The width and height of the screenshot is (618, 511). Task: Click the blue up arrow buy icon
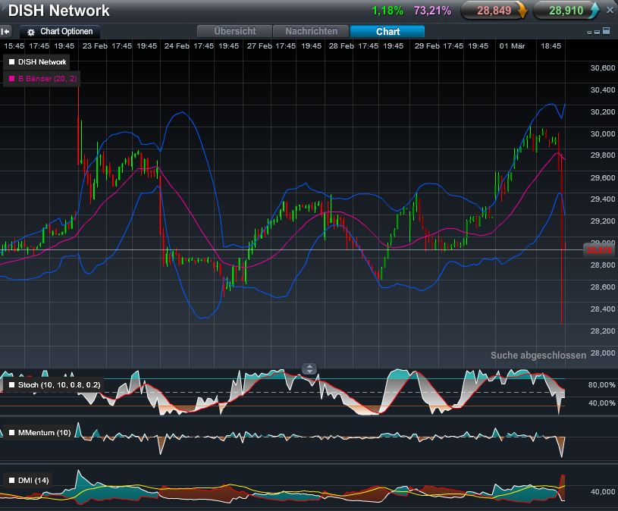(594, 11)
